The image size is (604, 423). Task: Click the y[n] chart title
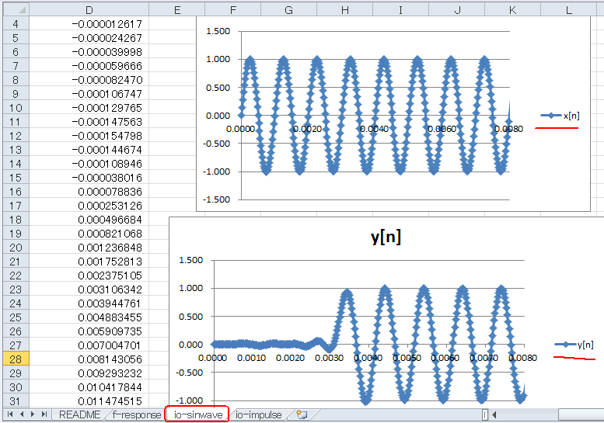tap(386, 236)
